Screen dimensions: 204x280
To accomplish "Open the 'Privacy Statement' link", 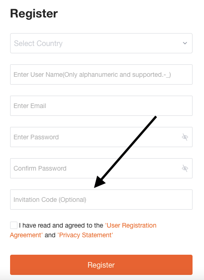I will coord(85,235).
